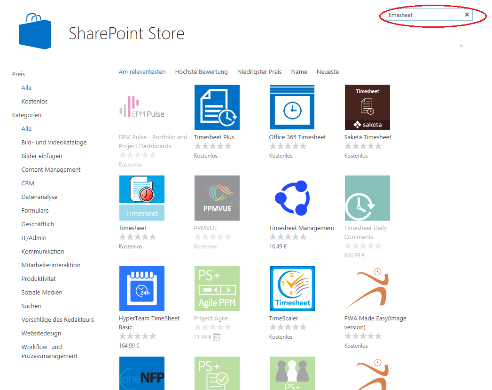
Task: Filter by Mitarbeiterinteraktion category
Action: tap(51, 265)
